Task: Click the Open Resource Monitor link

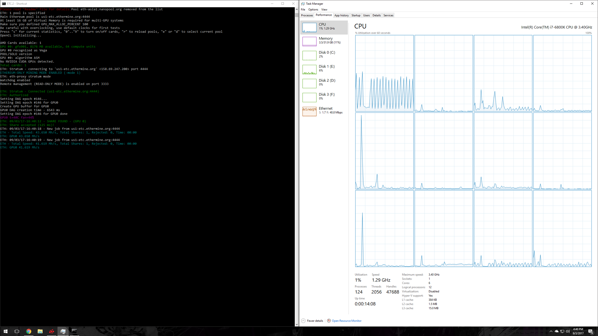Action: (346, 321)
